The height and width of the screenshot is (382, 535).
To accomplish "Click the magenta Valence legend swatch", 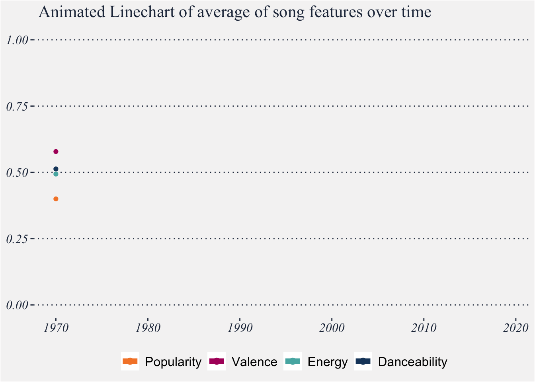I will 217,361.
